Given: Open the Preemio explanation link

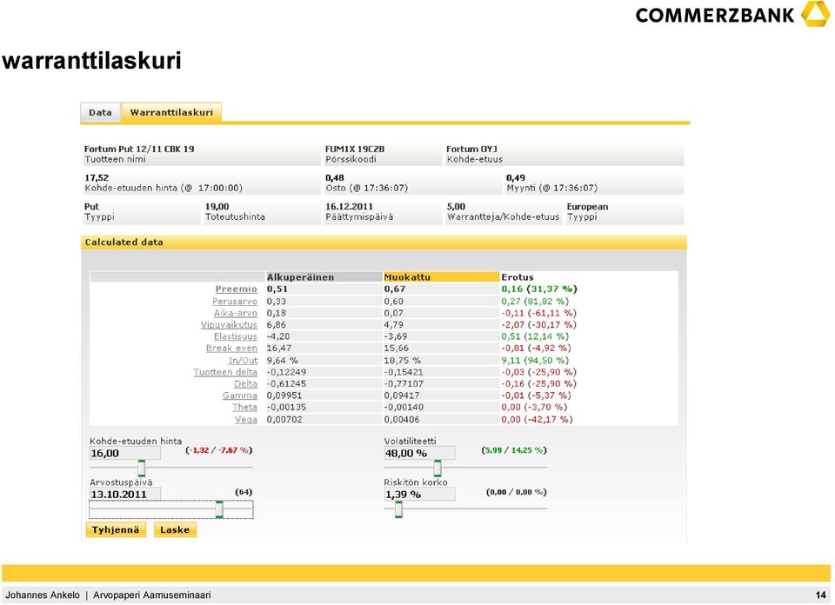Looking at the screenshot, I should pos(236,289).
